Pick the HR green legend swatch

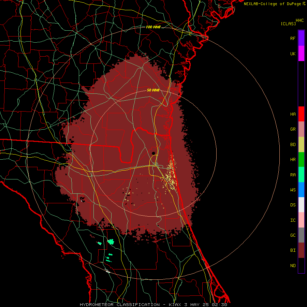(x=301, y=159)
